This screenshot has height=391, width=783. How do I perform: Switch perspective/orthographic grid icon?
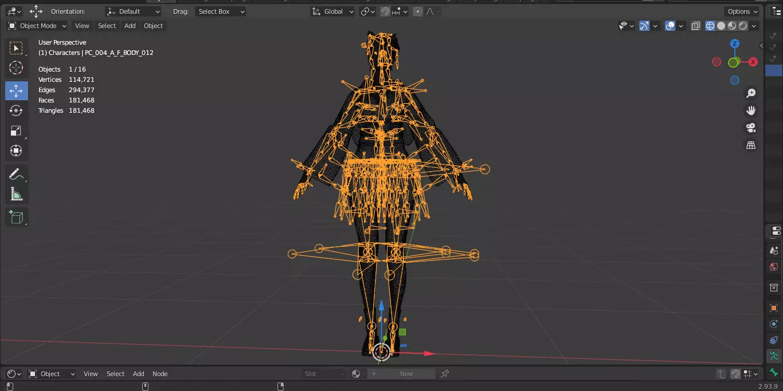751,145
